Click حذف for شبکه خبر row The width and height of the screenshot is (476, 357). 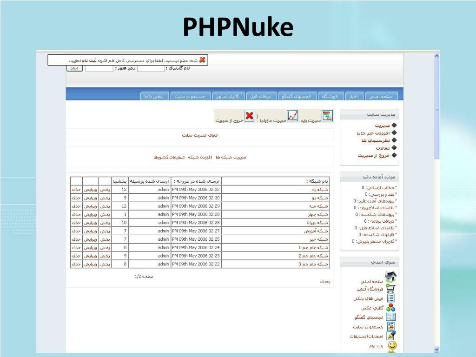[x=76, y=239]
